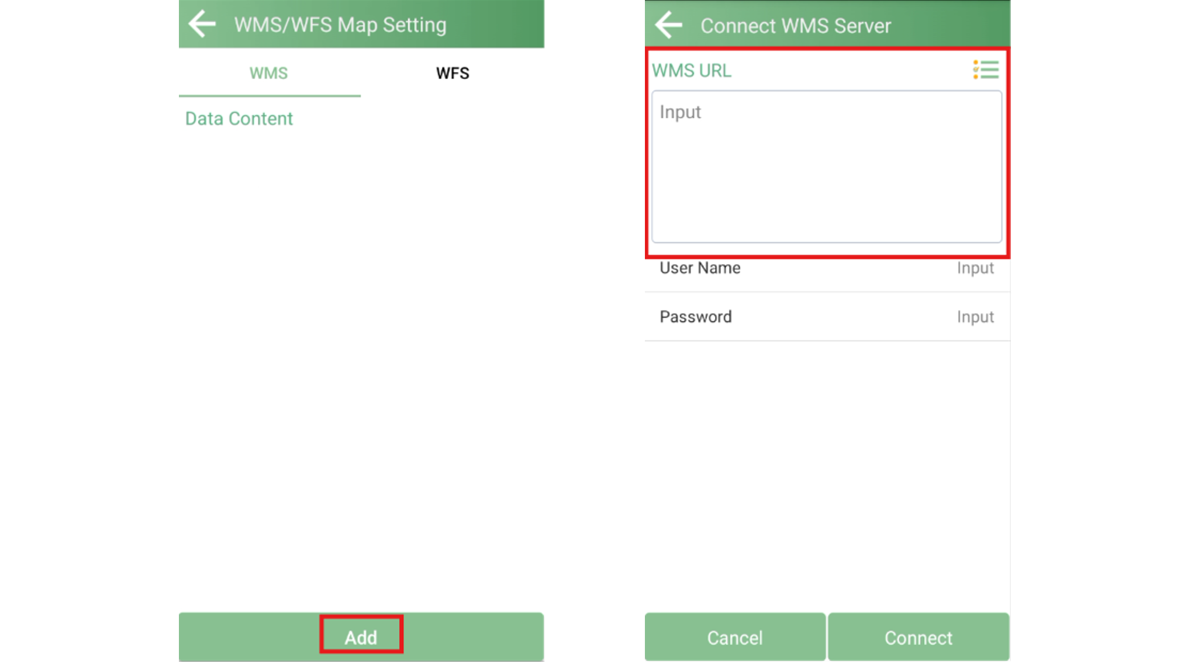Screen dimensions: 1191x663
Task: Select the Password input field
Action: pos(827,317)
